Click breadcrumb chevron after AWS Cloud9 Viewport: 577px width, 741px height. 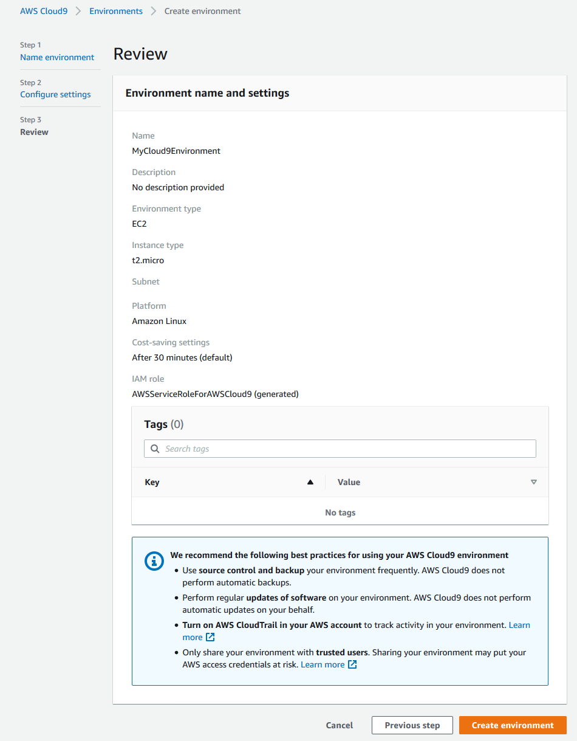tap(78, 11)
